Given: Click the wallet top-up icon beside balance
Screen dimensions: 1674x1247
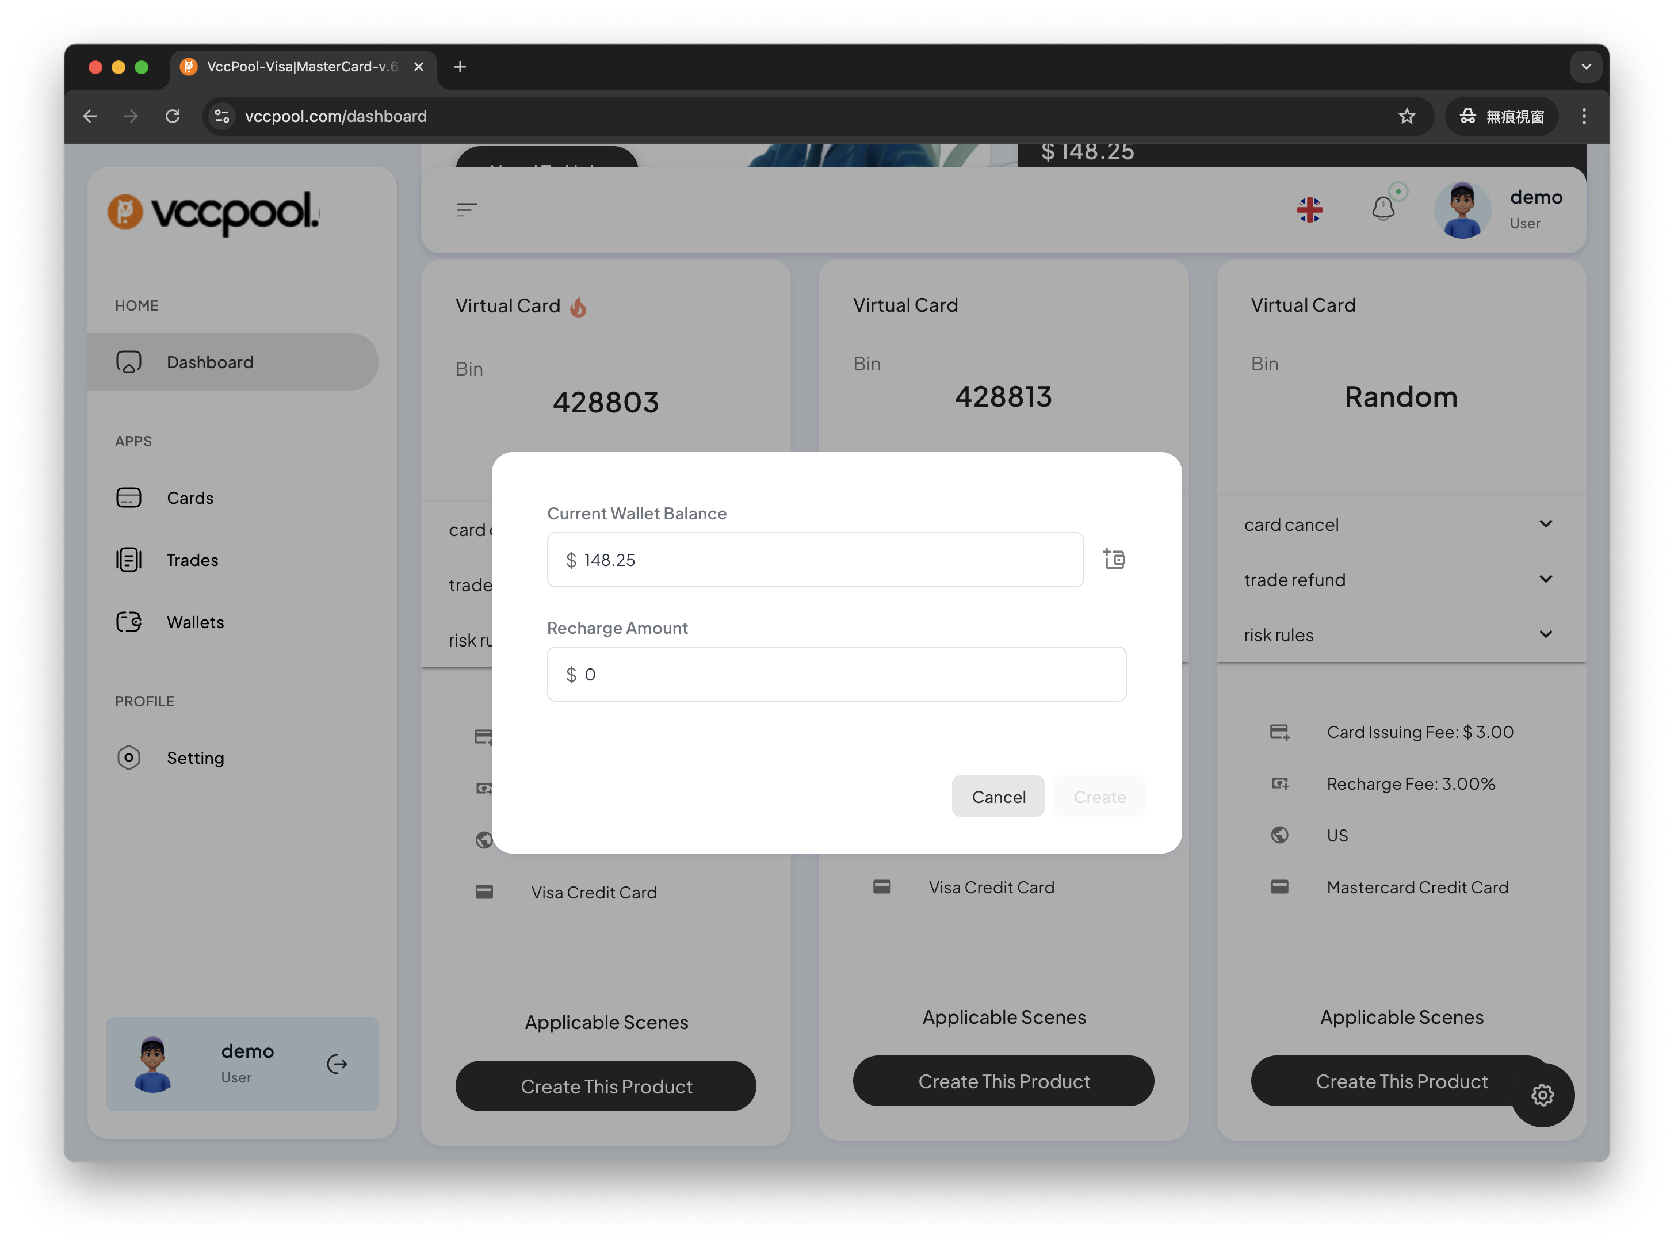Looking at the screenshot, I should (x=1114, y=559).
